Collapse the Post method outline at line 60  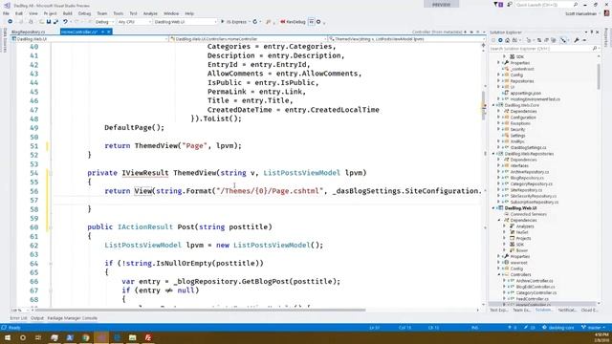51,227
